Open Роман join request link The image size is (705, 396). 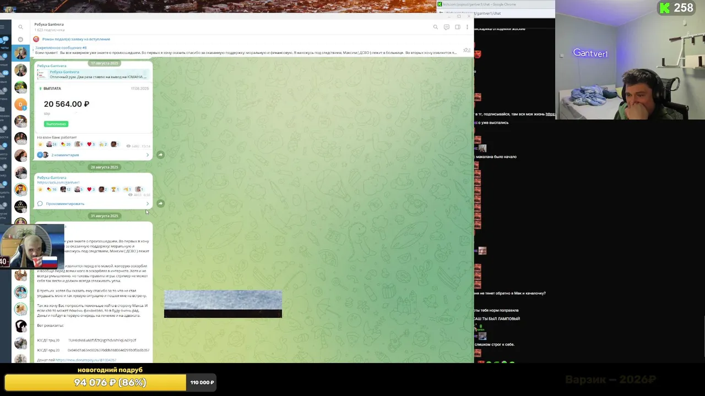click(x=76, y=39)
